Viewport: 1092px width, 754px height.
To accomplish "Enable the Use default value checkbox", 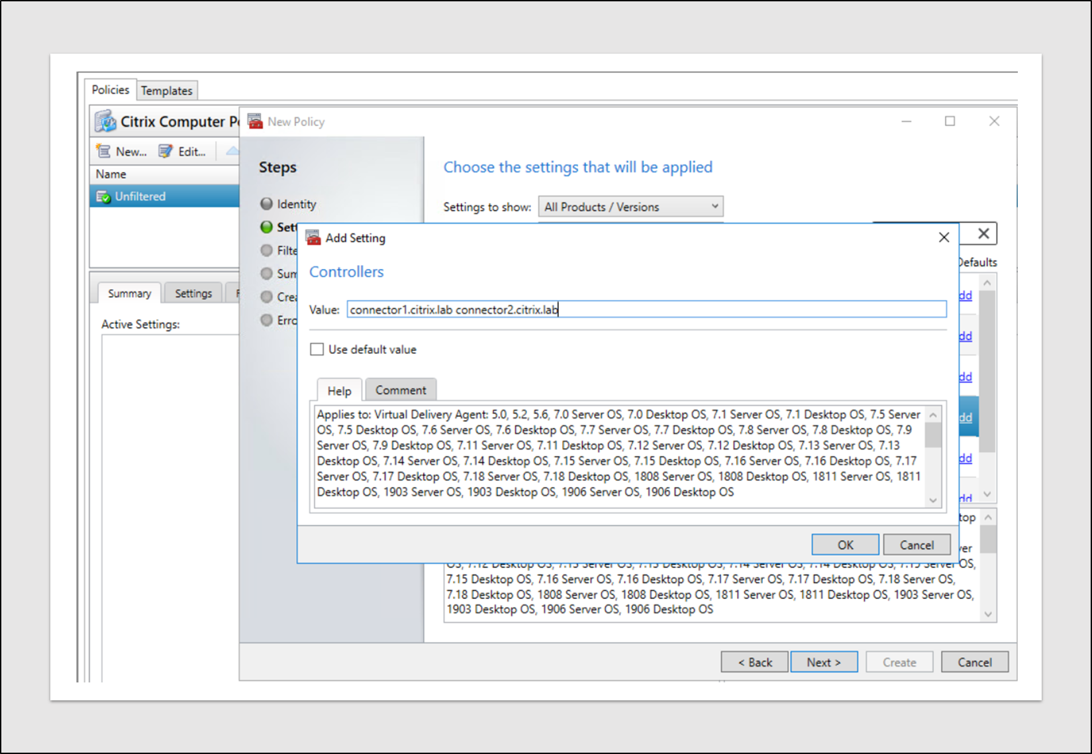I will point(317,349).
